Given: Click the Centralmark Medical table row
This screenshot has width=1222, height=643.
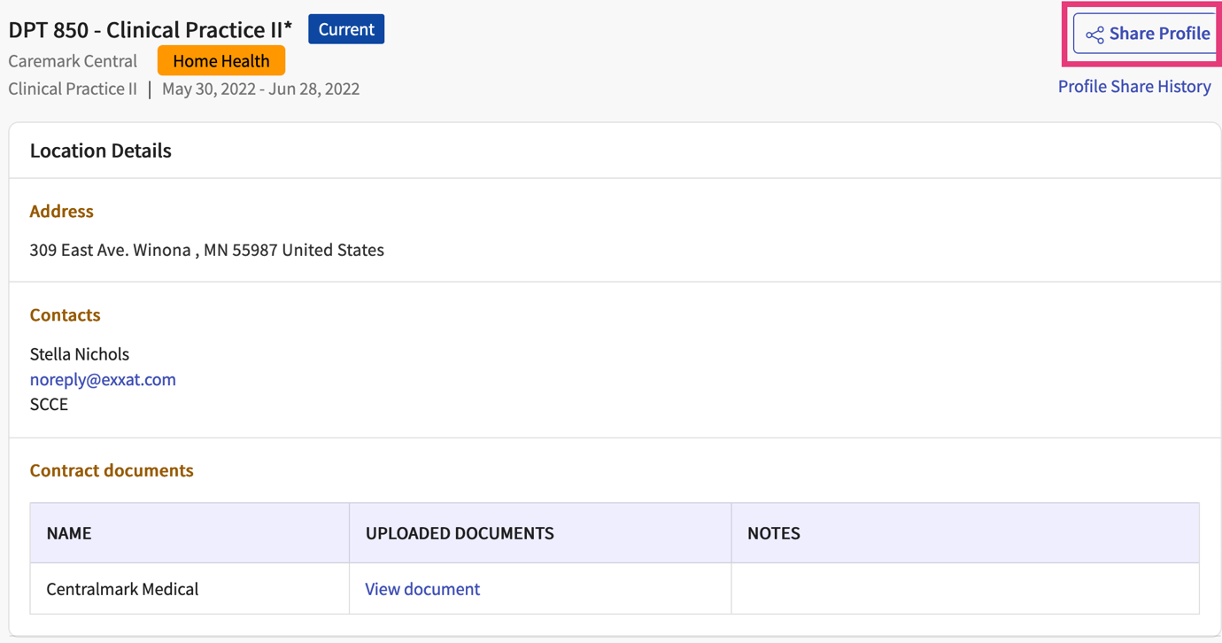Looking at the screenshot, I should pos(124,588).
